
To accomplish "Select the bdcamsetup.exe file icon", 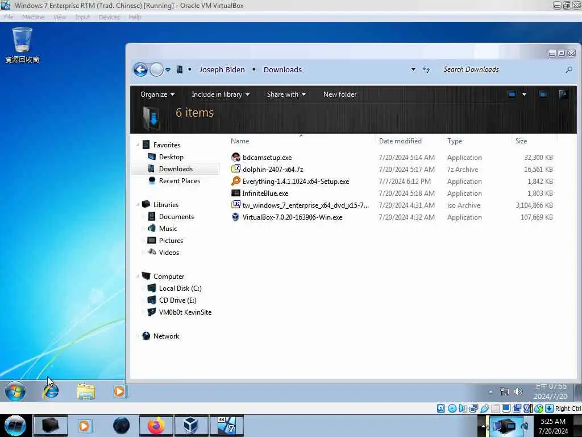I will [x=236, y=157].
